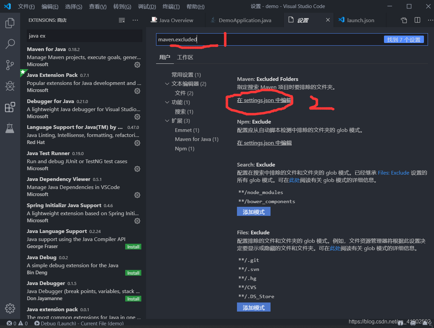
Task: Clear the extensions search results icon
Action: click(x=122, y=20)
